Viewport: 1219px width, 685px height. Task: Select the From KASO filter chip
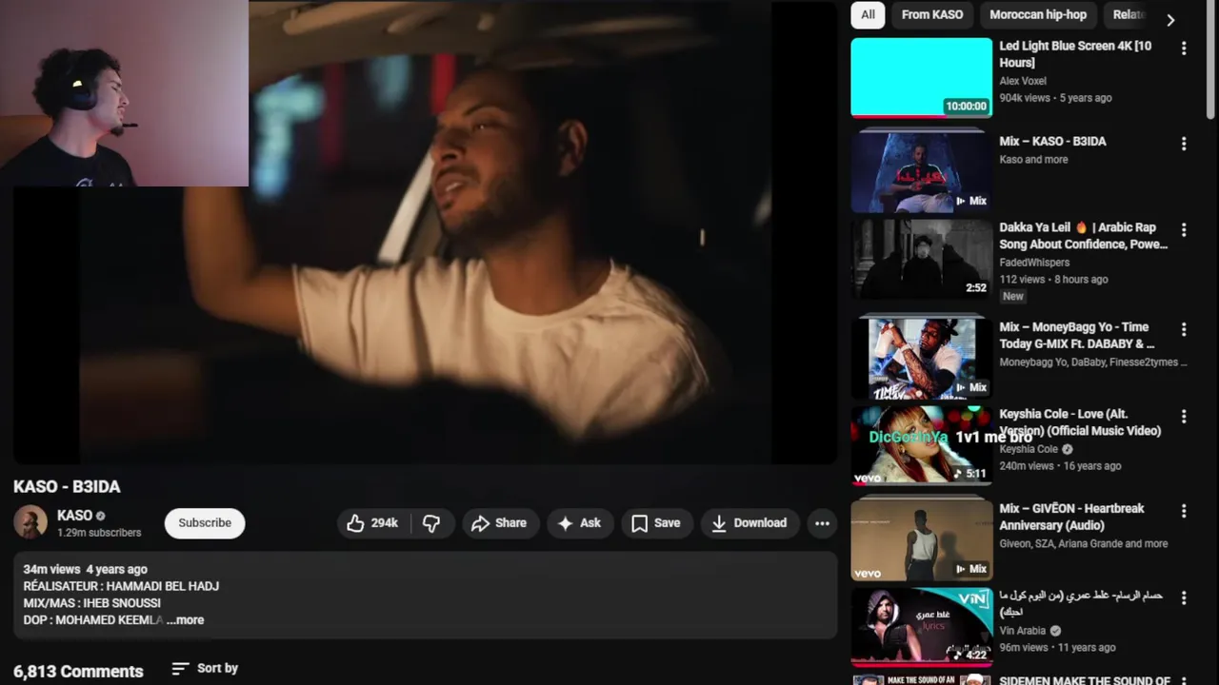pyautogui.click(x=932, y=14)
